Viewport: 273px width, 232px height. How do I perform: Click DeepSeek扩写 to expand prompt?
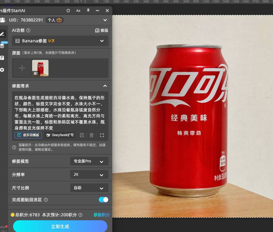pos(60,135)
